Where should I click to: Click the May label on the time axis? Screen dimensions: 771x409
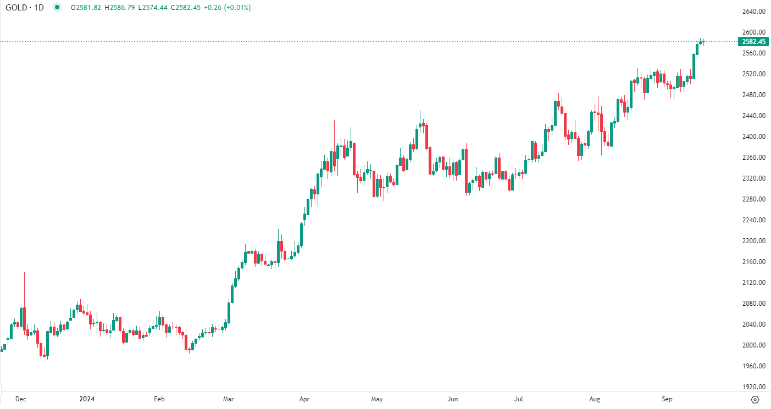click(x=376, y=399)
